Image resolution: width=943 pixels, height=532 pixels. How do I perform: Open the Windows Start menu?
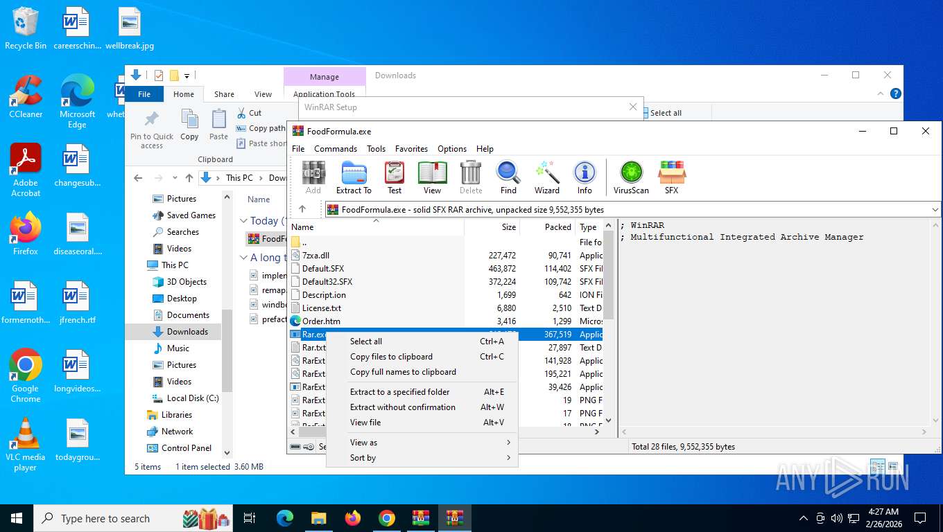17,518
